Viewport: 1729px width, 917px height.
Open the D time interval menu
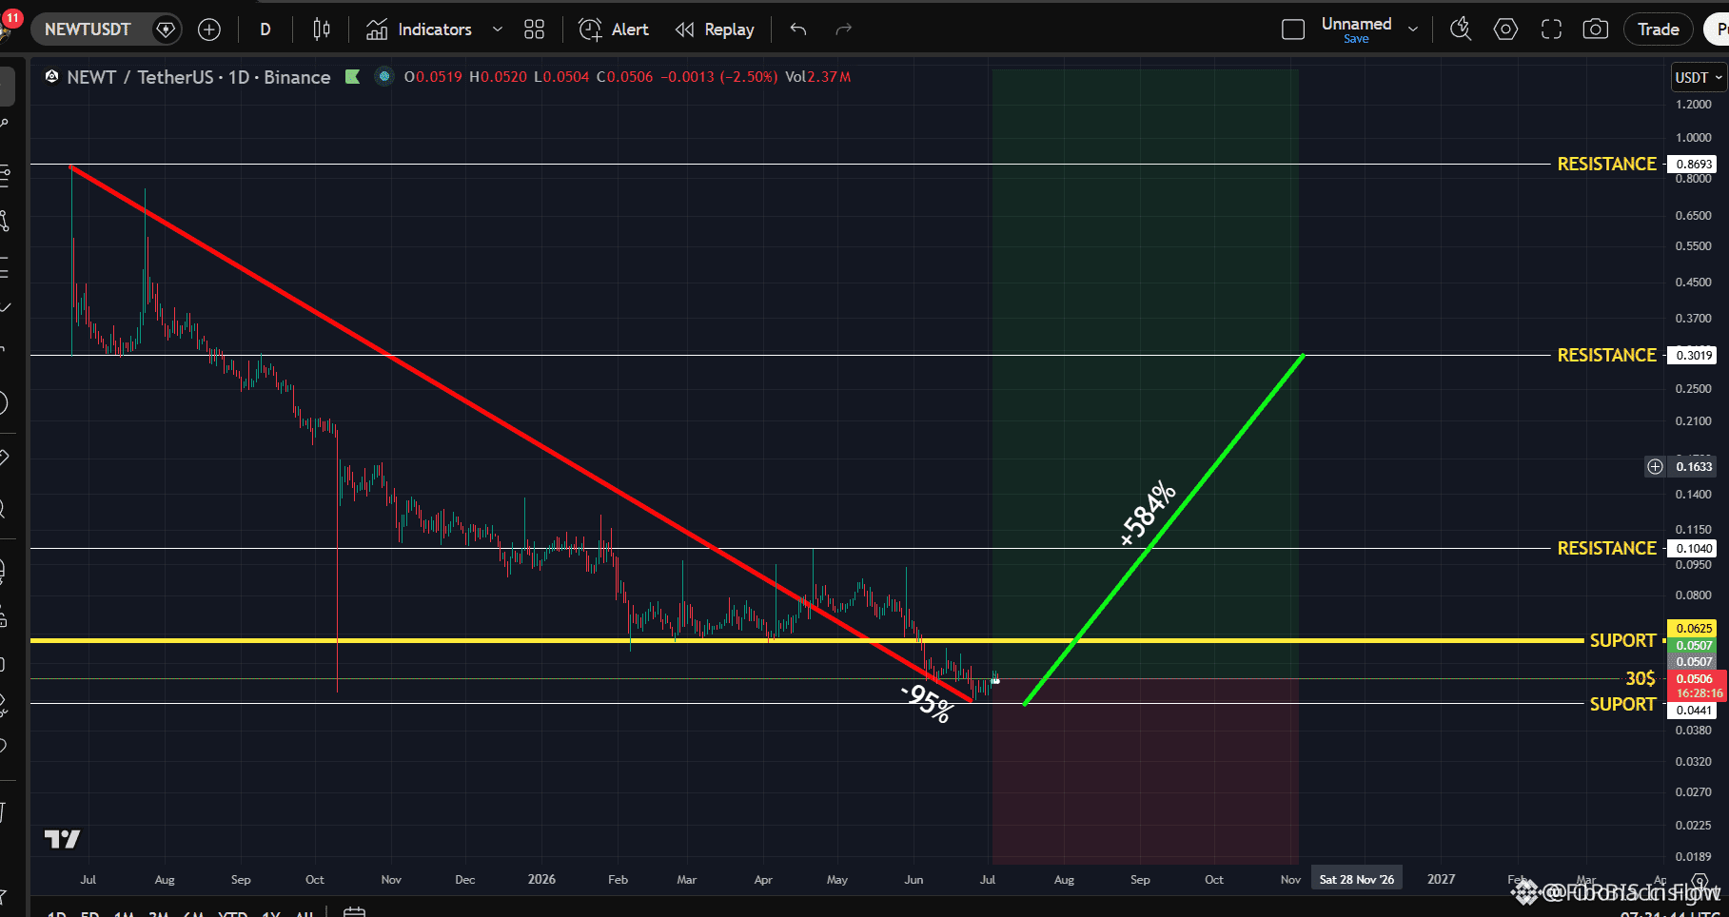coord(265,29)
